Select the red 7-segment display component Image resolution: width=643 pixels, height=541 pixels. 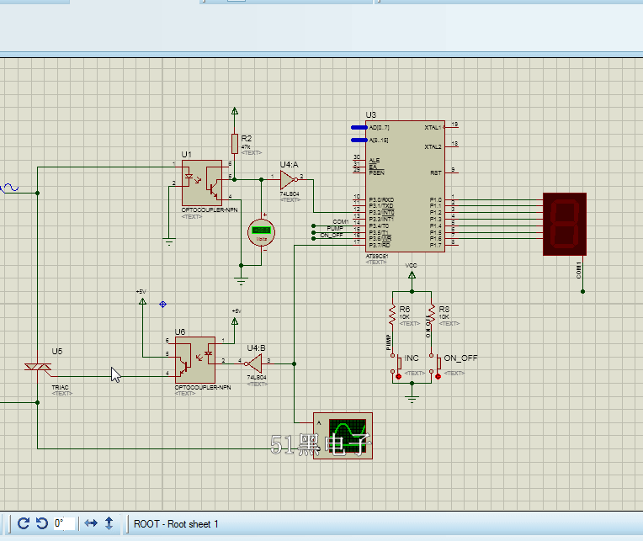(x=565, y=224)
